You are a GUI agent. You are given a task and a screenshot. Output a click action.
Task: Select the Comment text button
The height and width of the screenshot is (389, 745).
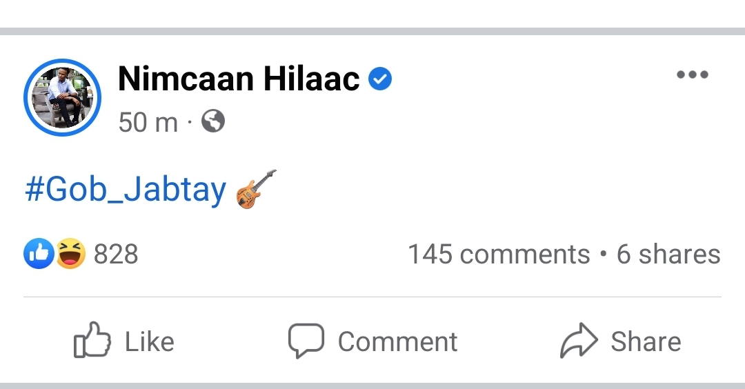click(398, 341)
